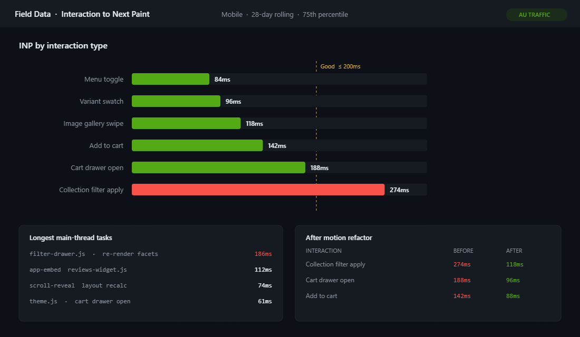Click the red "188ms" BEFORE value
Image resolution: width=580 pixels, height=337 pixels.
point(462,281)
